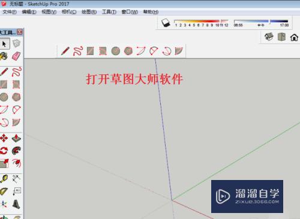Close the large tool set panel
The image size is (300, 219).
pyautogui.click(x=20, y=32)
